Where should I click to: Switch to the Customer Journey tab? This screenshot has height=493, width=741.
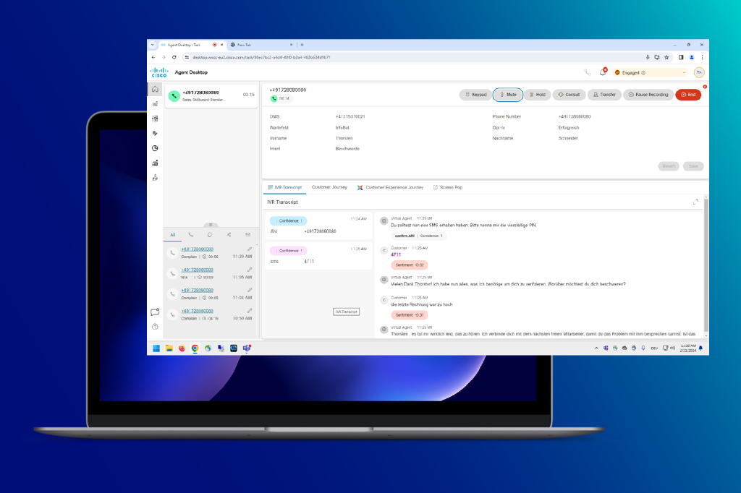click(329, 187)
